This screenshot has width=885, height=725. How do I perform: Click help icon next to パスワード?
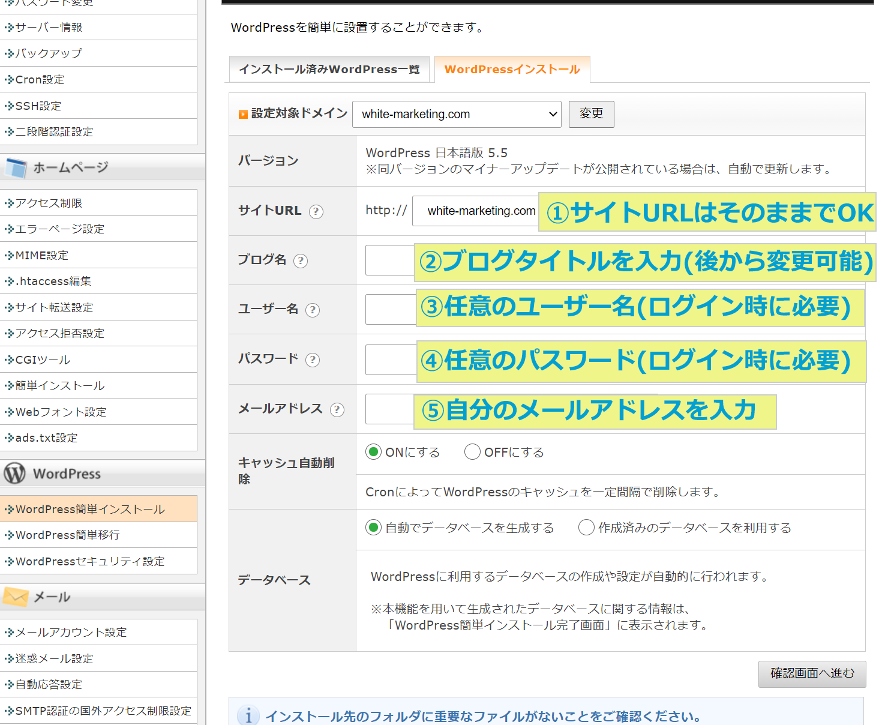tap(313, 359)
